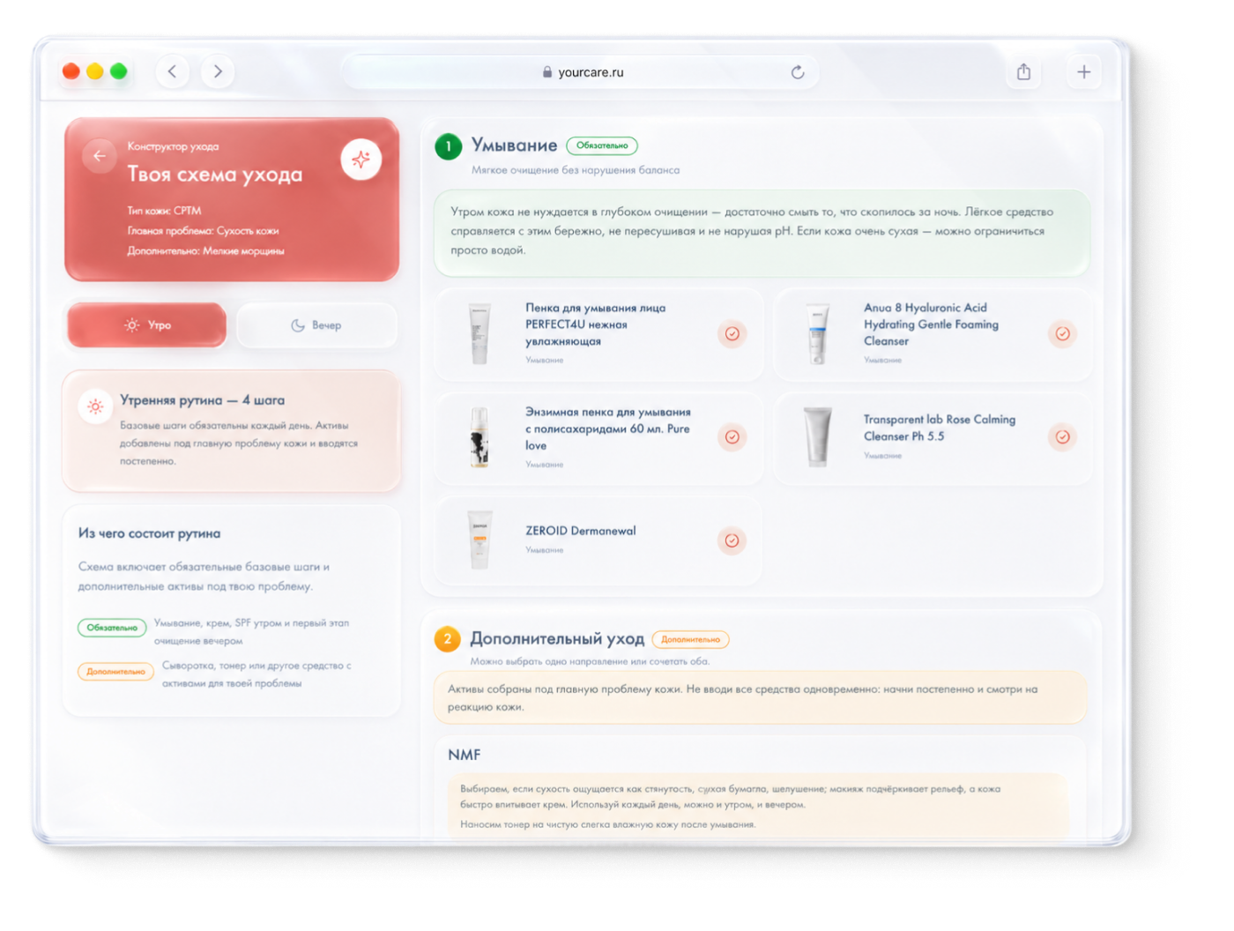The height and width of the screenshot is (931, 1234).
Task: Toggle checkmark for Anua 8 Hyaluronic Acid cleanser
Action: pos(1062,333)
